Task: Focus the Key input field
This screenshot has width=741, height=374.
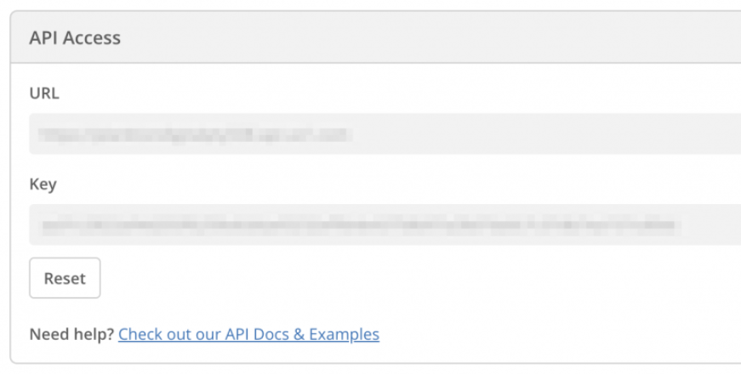Action: [383, 225]
